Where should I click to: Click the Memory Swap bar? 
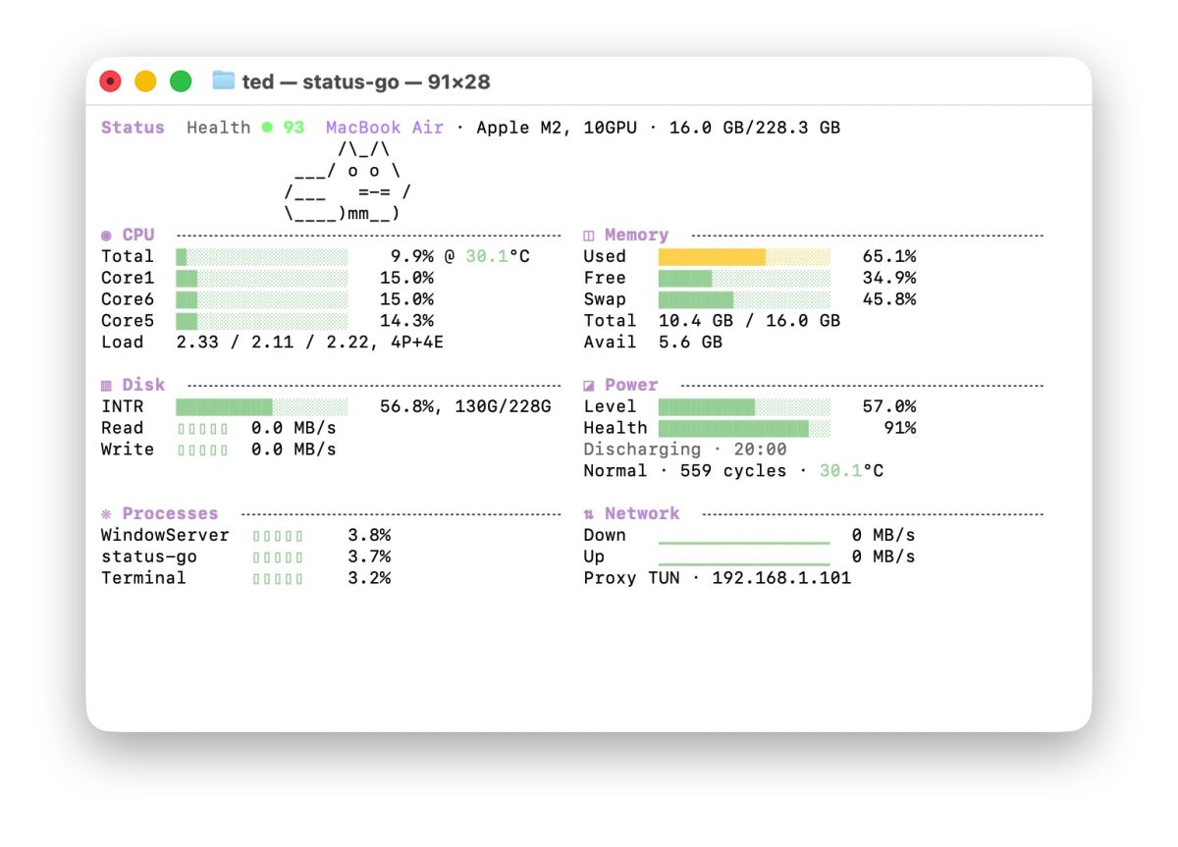[x=745, y=299]
